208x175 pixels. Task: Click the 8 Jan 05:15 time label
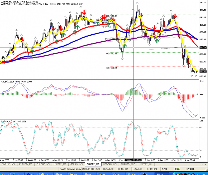pos(18,160)
